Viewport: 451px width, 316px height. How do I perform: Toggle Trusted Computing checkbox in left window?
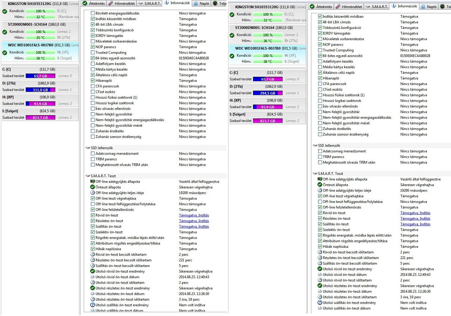tap(93, 52)
